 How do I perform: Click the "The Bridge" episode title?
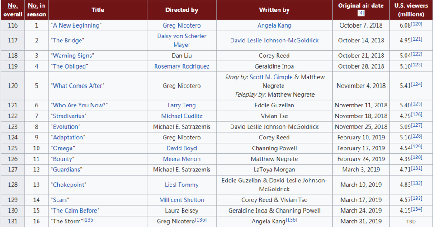tap(67, 41)
